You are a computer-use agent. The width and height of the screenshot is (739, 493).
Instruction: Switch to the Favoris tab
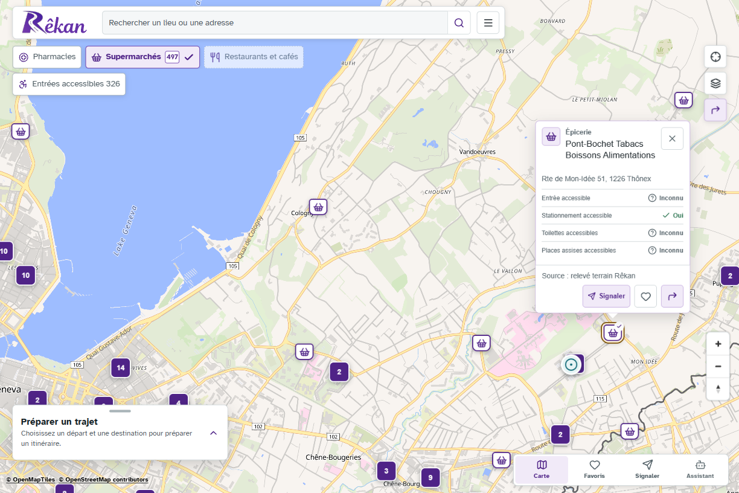[594, 469]
